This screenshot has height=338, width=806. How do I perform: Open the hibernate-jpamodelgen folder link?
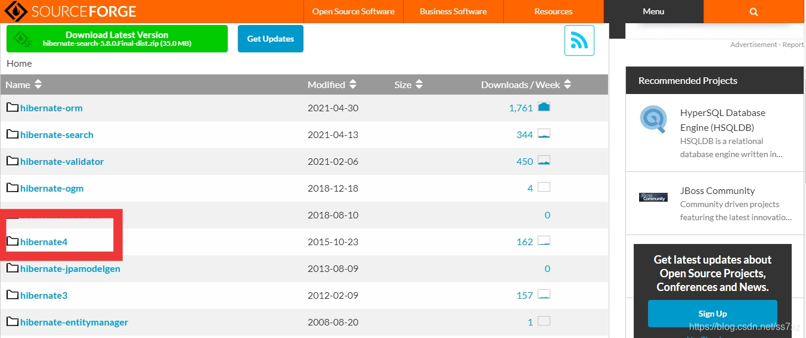(70, 268)
